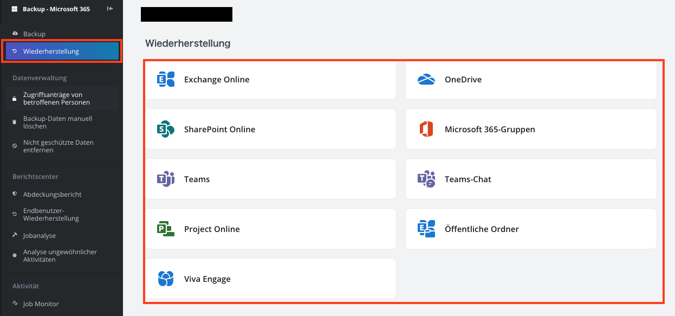Click the Wiederherstellung page heading
The image size is (675, 316).
[188, 43]
